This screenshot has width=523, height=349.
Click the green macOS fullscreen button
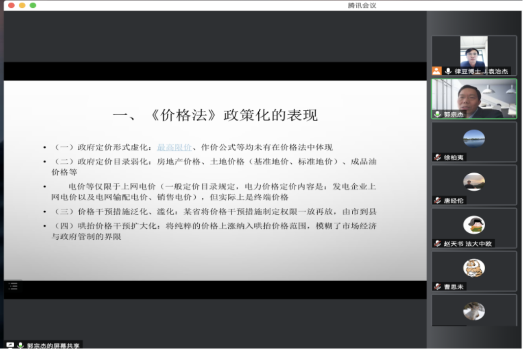pyautogui.click(x=33, y=5)
